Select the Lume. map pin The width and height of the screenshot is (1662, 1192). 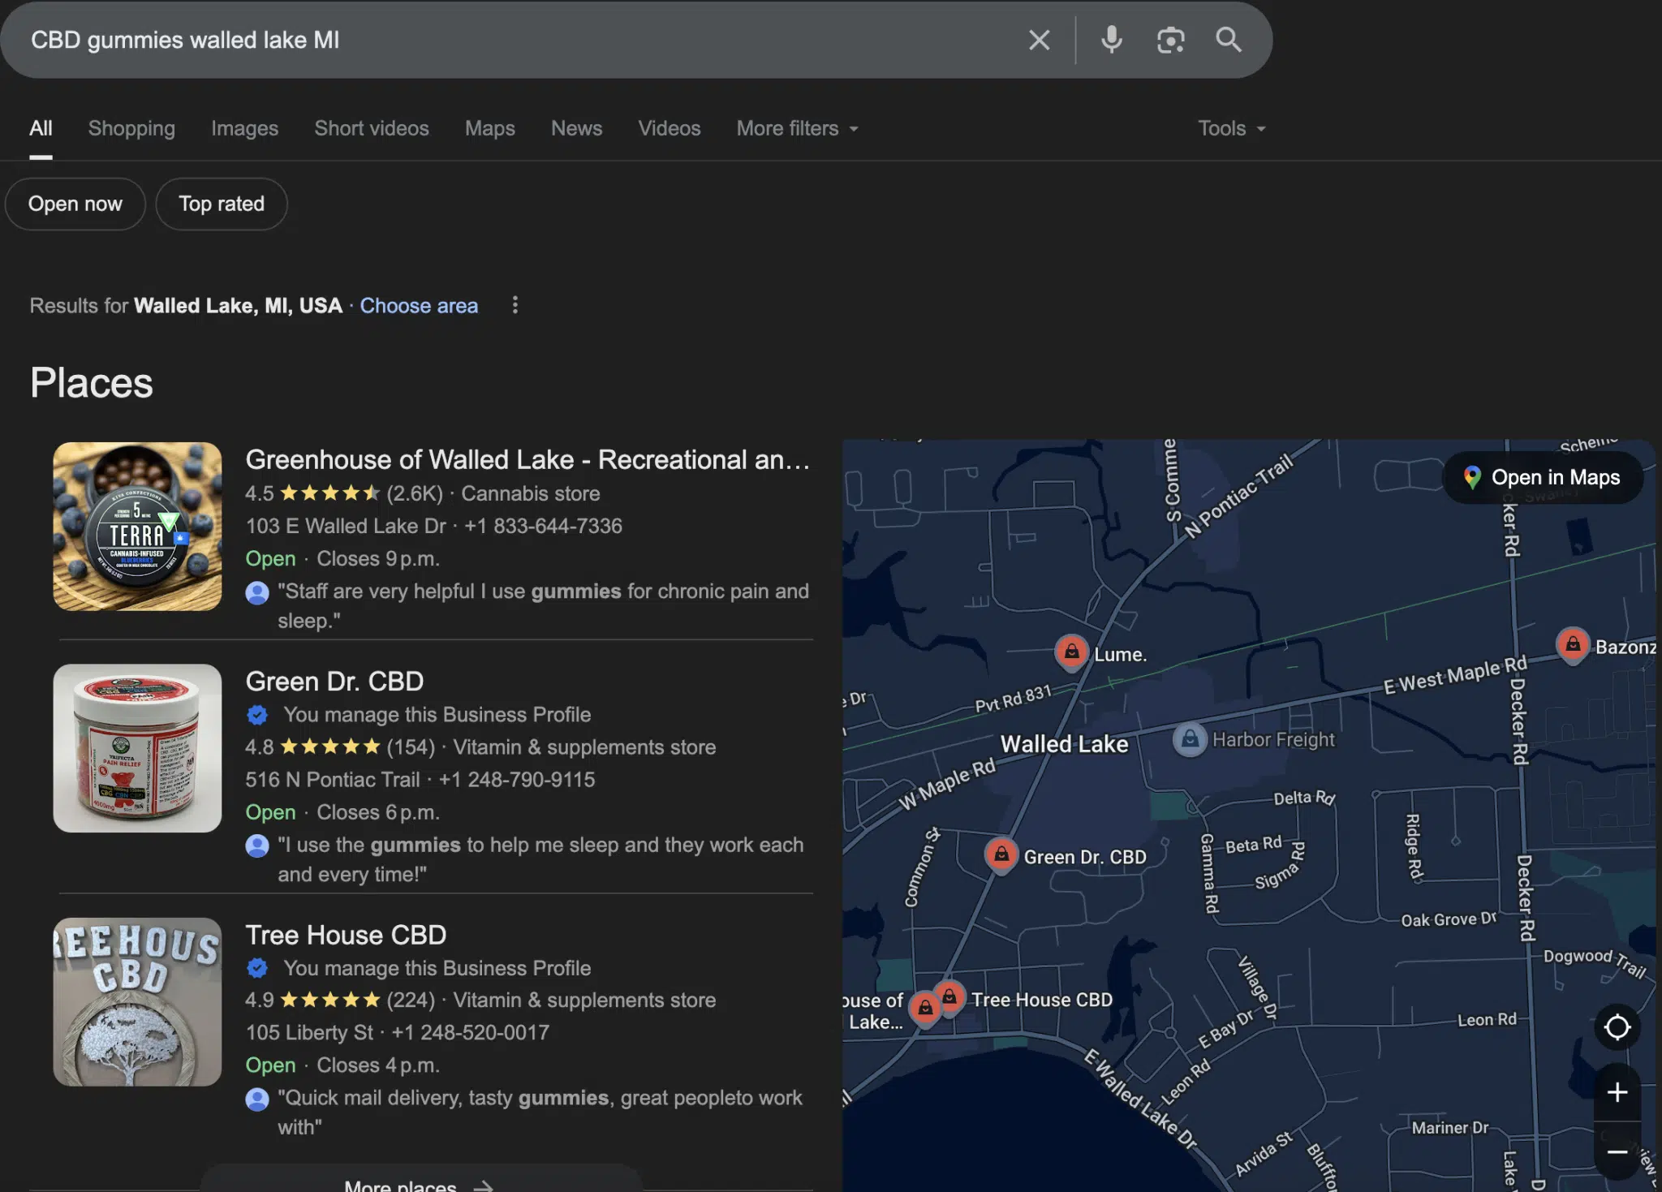click(1071, 652)
